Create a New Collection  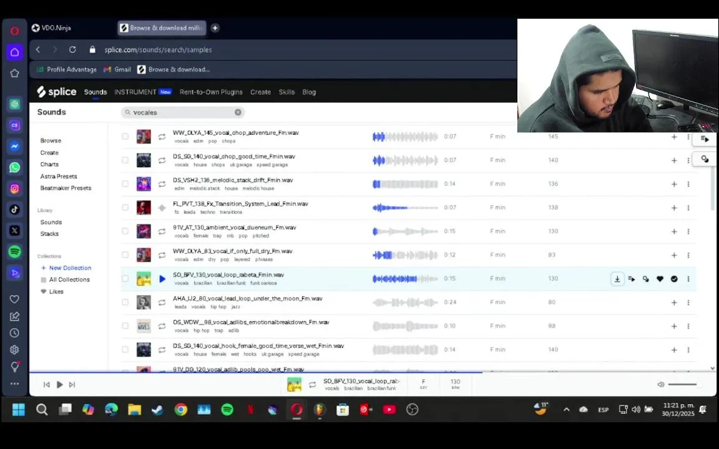point(66,268)
